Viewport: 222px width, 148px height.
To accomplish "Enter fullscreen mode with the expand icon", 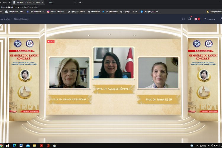I will (183, 19).
